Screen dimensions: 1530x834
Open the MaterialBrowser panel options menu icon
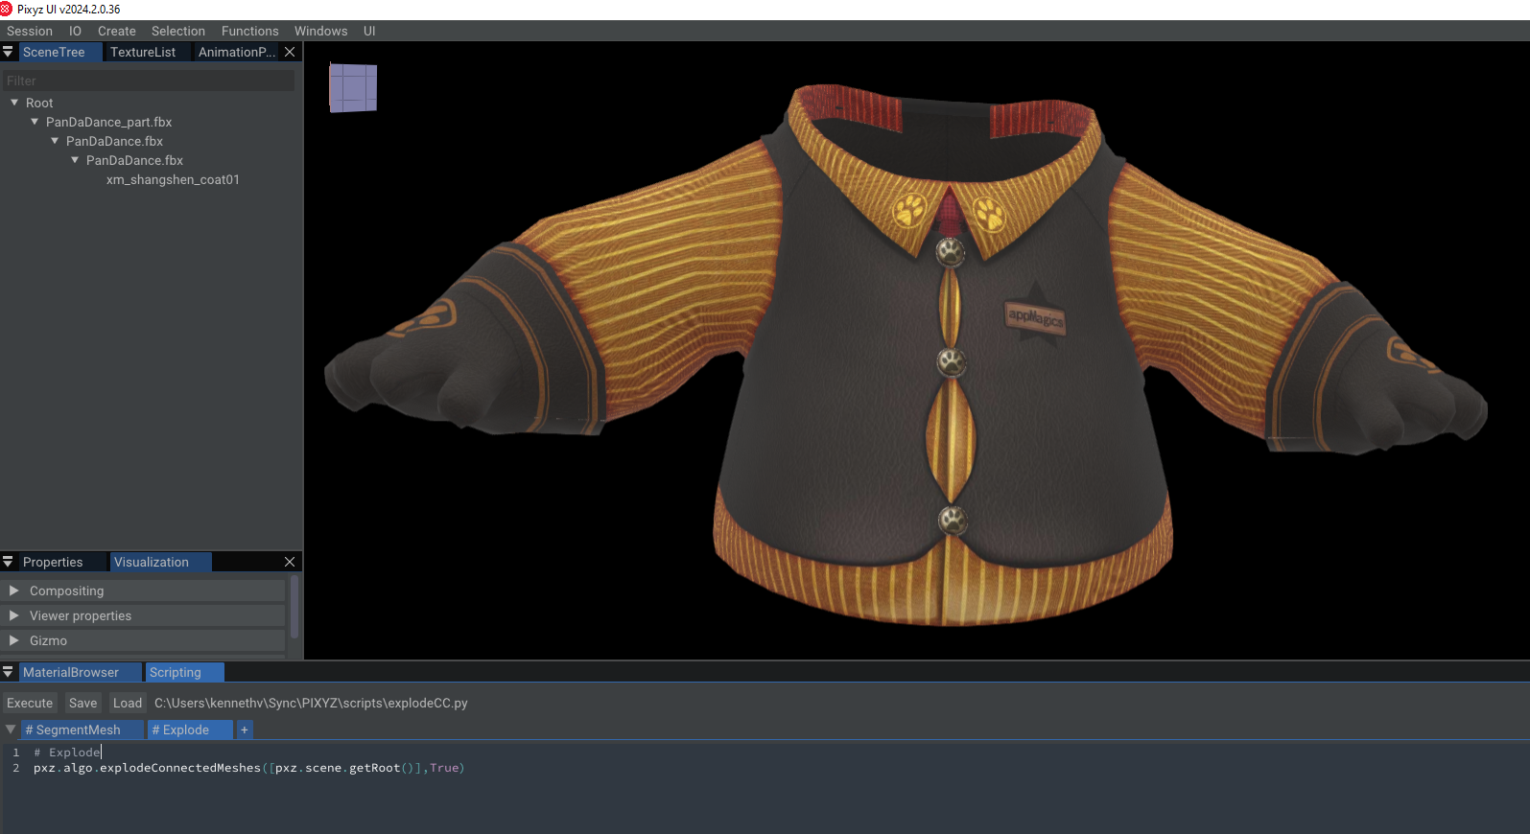pyautogui.click(x=8, y=672)
